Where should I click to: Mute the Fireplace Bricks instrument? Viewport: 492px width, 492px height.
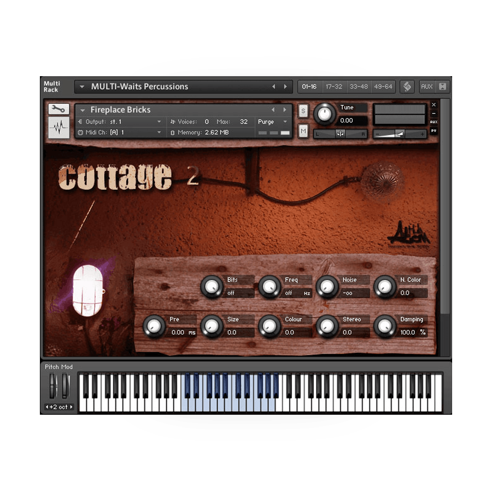(303, 130)
